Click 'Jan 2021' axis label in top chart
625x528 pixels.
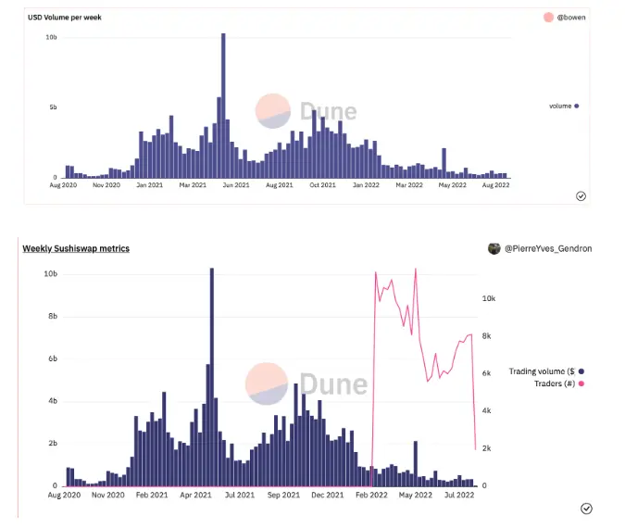pos(149,185)
